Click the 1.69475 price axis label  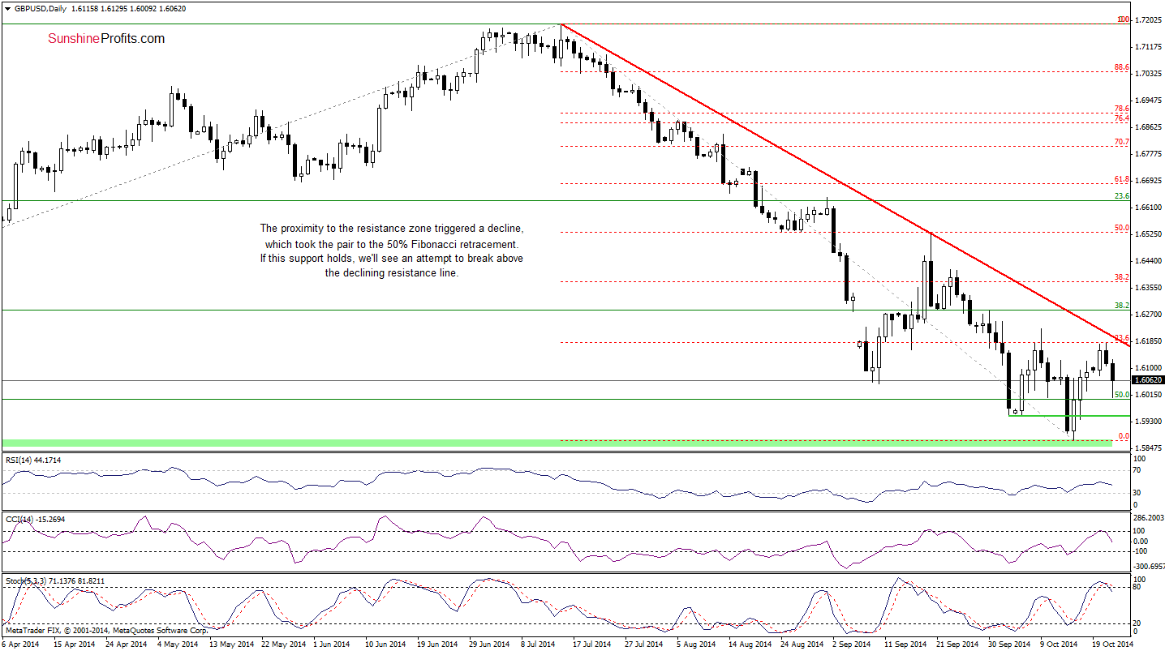coord(1150,101)
